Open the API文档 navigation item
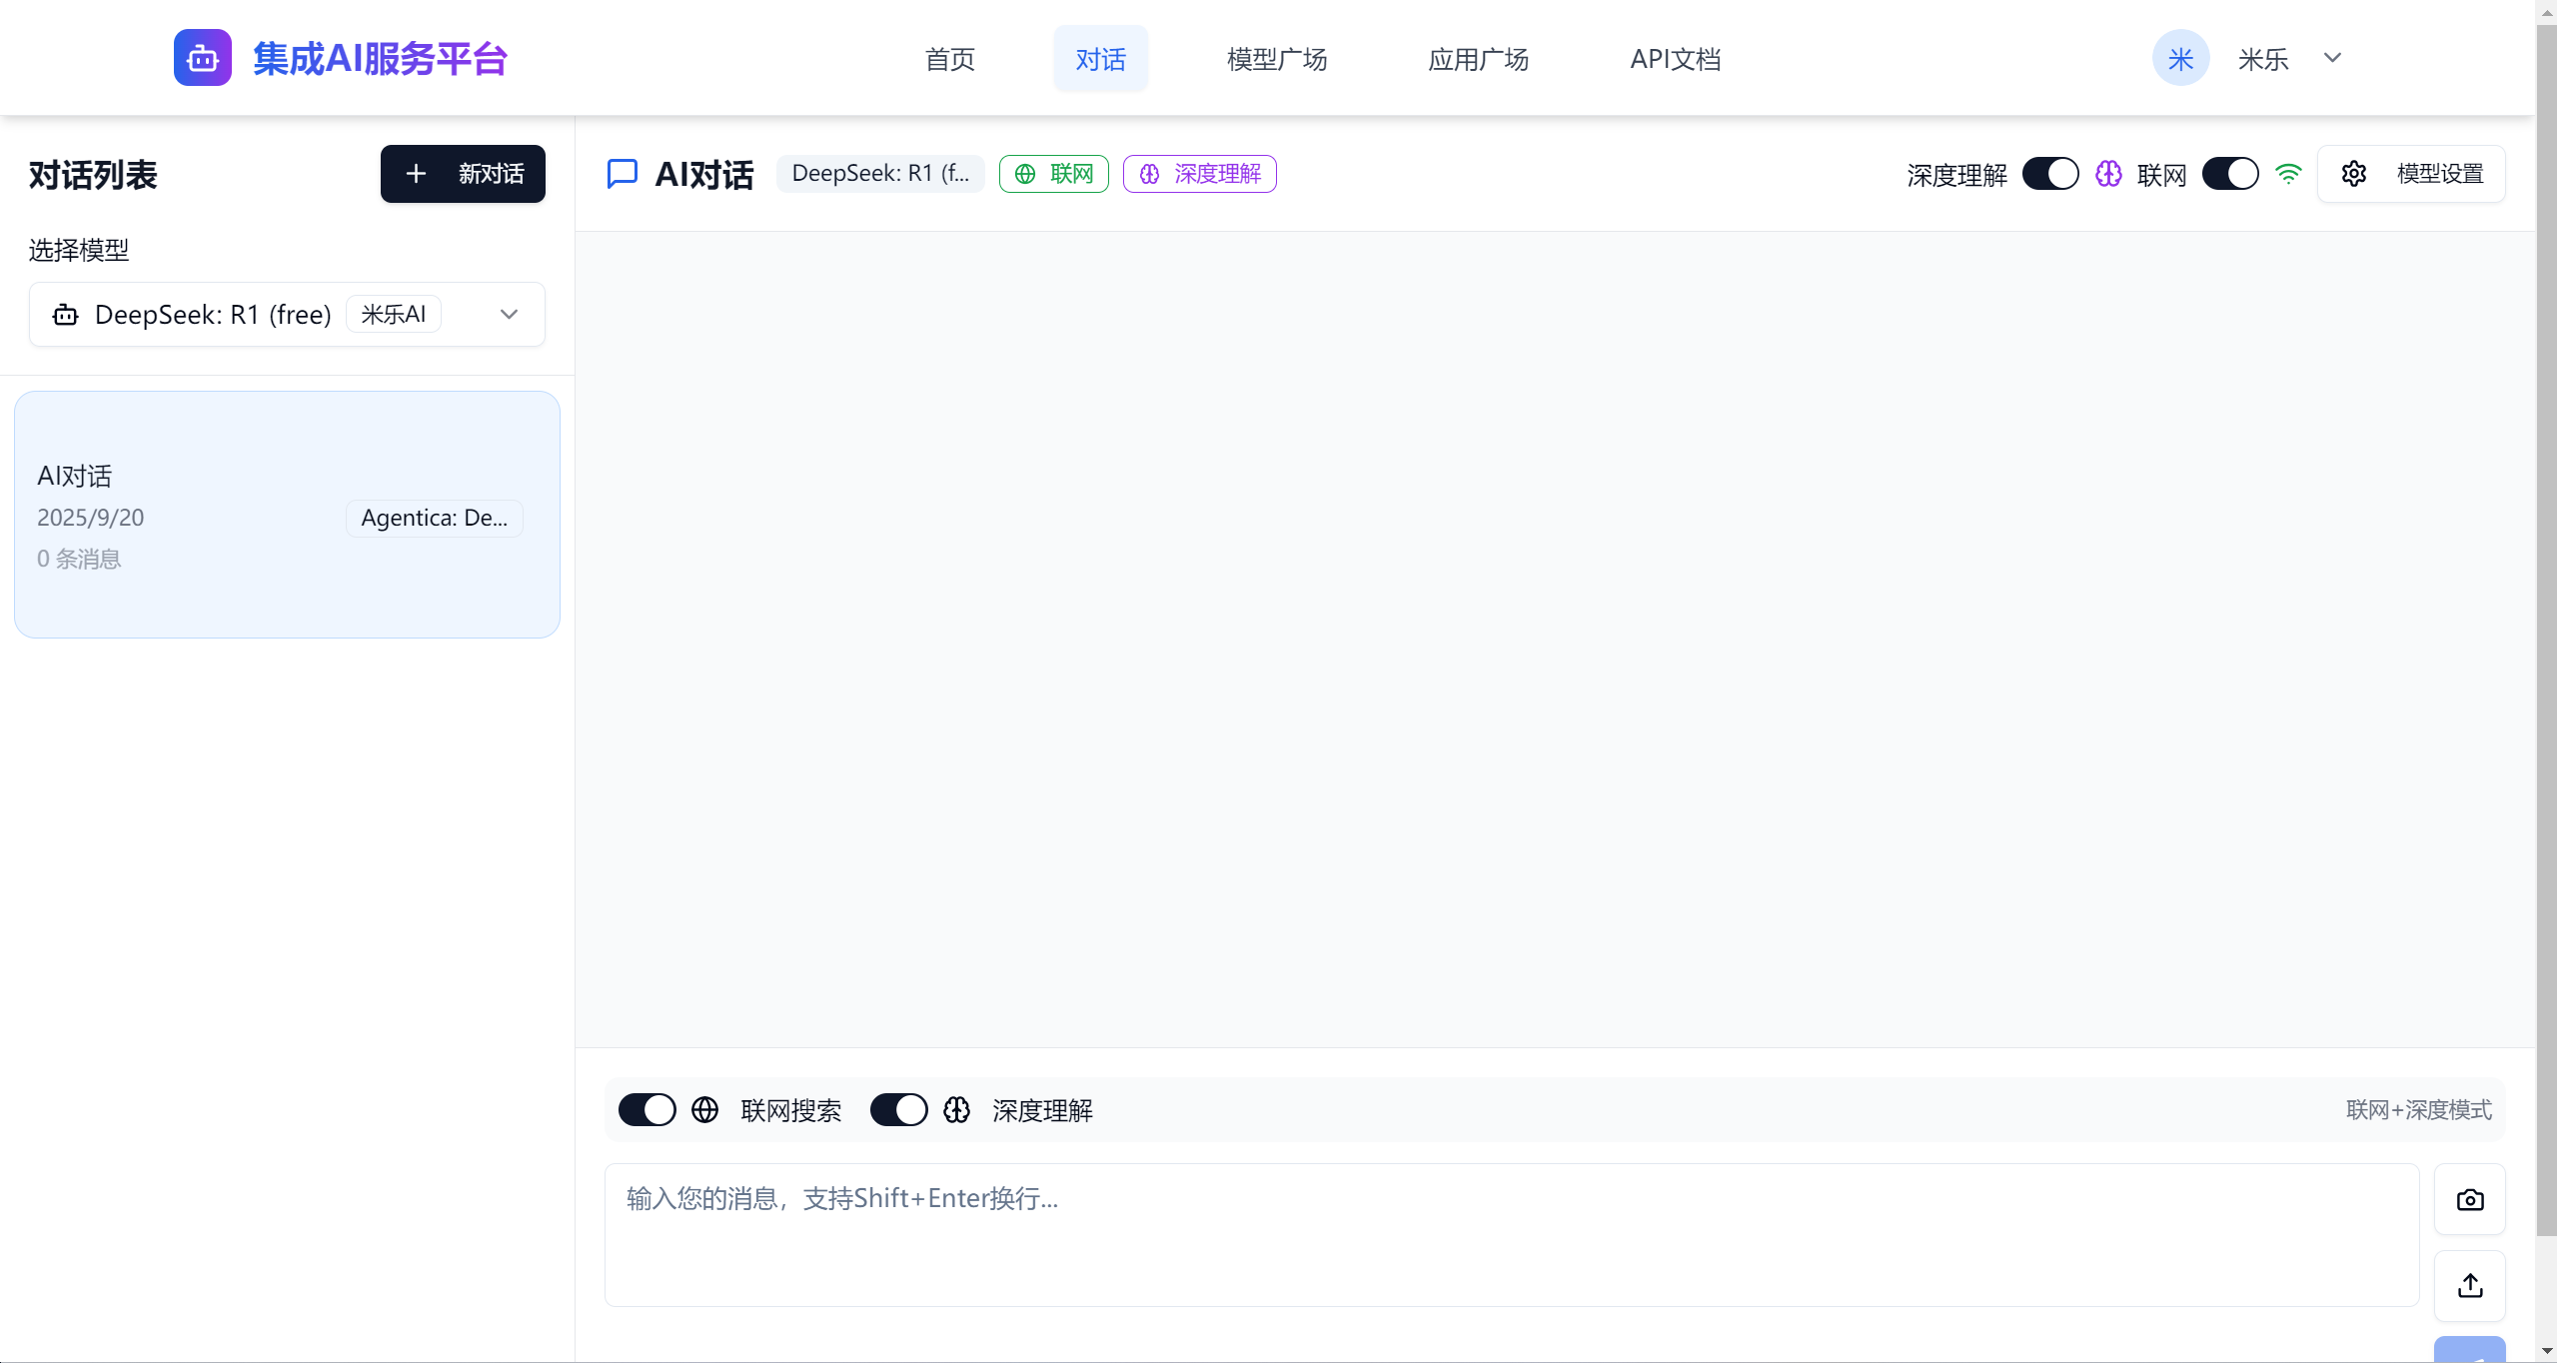 1675,59
